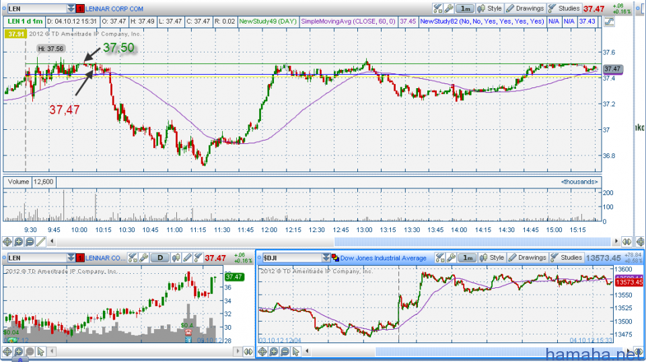The image size is (646, 362).
Task: Activate crosshair tool under lower-left LEN chart
Action: point(7,351)
